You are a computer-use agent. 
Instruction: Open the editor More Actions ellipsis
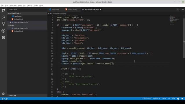tap(182, 10)
